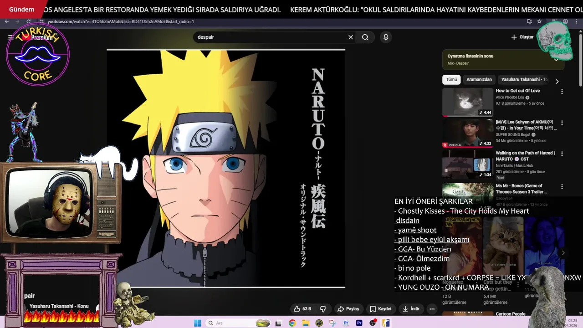Advance Shorts shelf with right arrow
The image size is (583, 328).
click(563, 253)
